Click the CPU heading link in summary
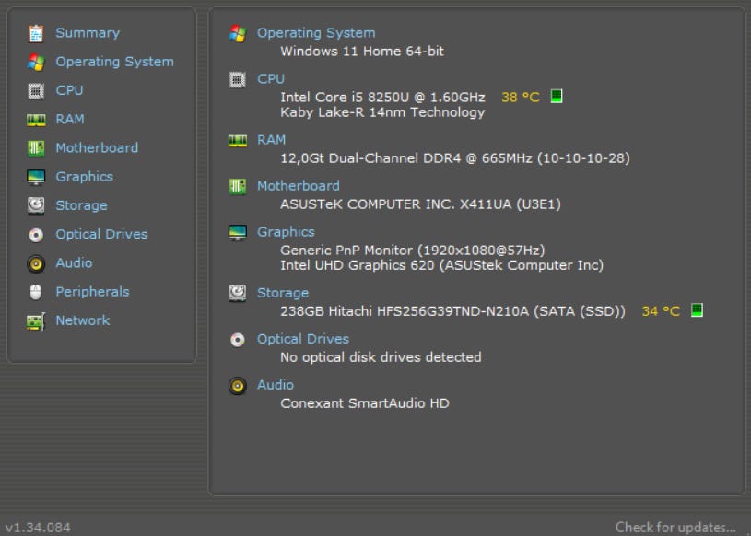Viewport: 751px width, 536px height. click(271, 79)
